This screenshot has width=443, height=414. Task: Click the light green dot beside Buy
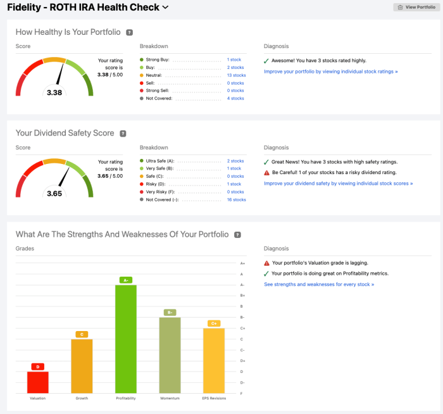[142, 68]
